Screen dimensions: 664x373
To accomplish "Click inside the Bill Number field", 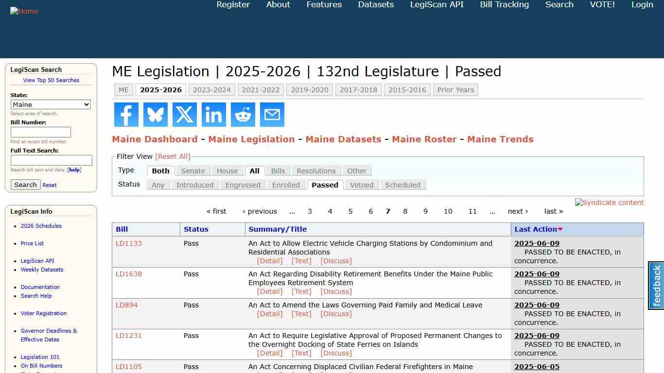I will click(41, 132).
